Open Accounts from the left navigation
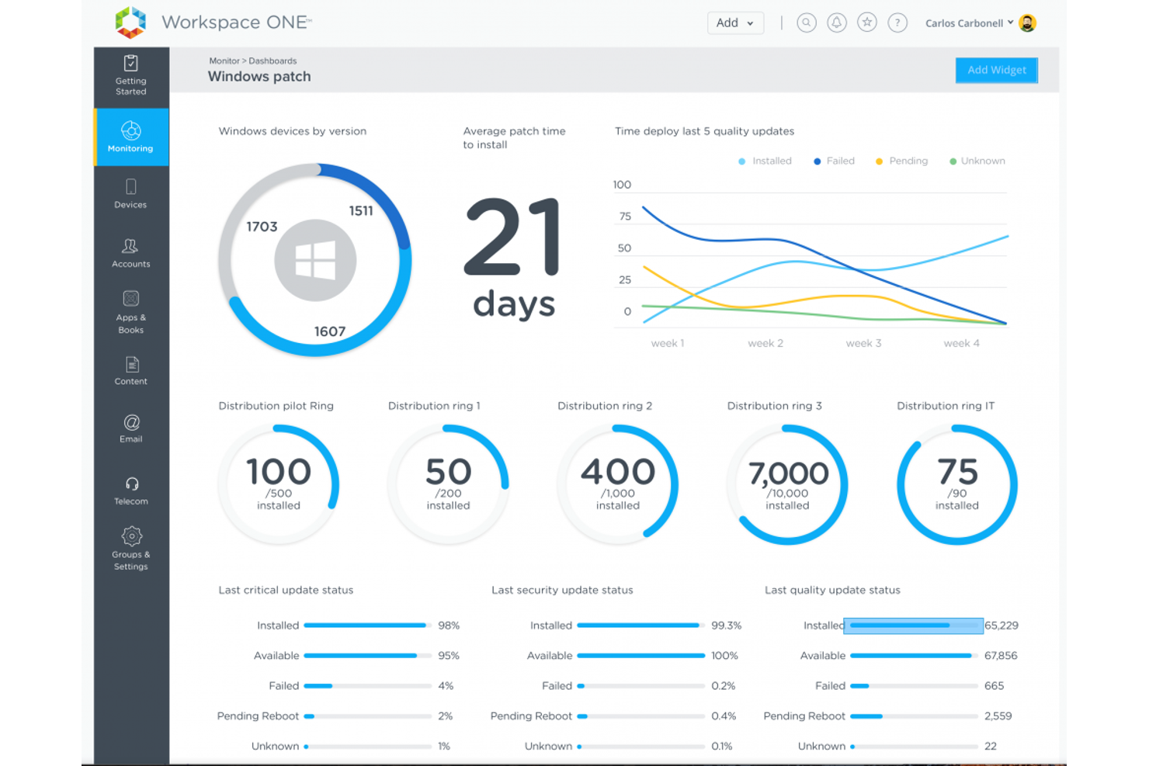The width and height of the screenshot is (1149, 766). tap(130, 252)
